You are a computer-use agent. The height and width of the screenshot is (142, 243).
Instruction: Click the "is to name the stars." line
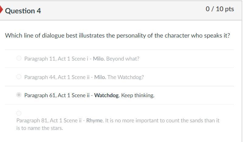pyautogui.click(x=40, y=128)
